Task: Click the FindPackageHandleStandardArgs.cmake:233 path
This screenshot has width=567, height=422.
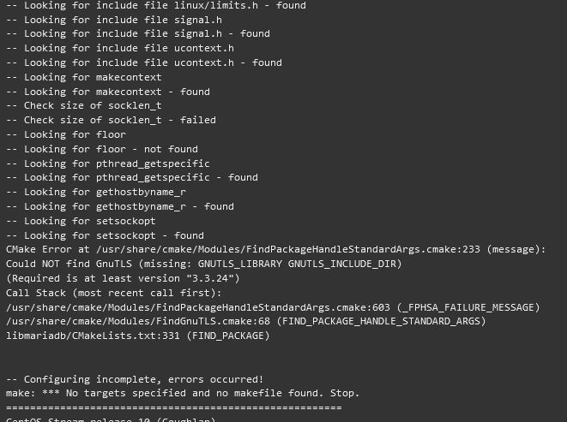Action: [x=288, y=249]
